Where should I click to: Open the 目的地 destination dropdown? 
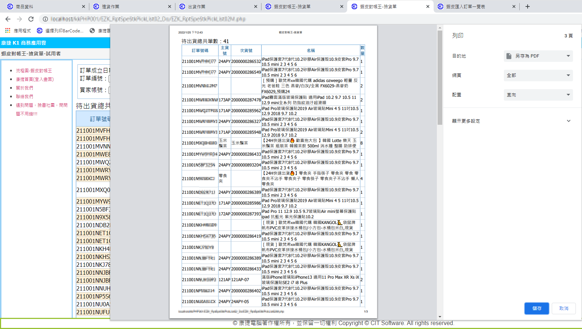(538, 56)
